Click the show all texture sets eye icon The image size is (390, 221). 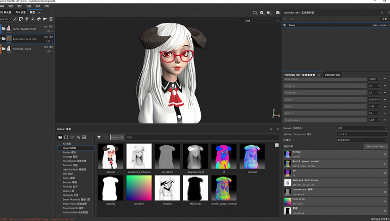click(x=291, y=19)
